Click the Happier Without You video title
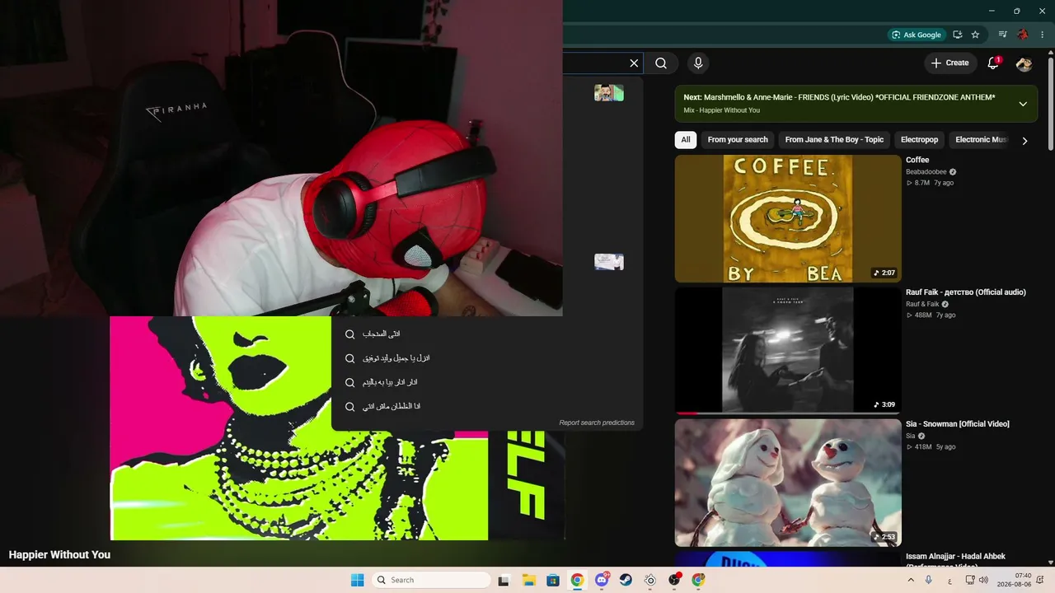 (x=59, y=555)
